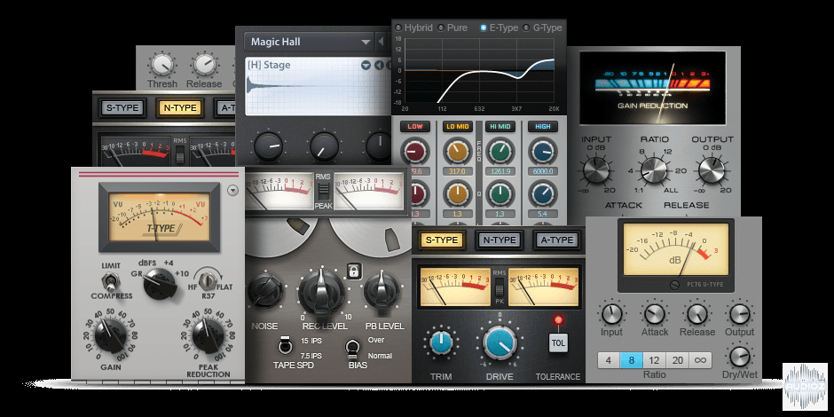Click the T-Type GAIN knob
Viewport: 834px width, 417px height.
click(x=111, y=335)
